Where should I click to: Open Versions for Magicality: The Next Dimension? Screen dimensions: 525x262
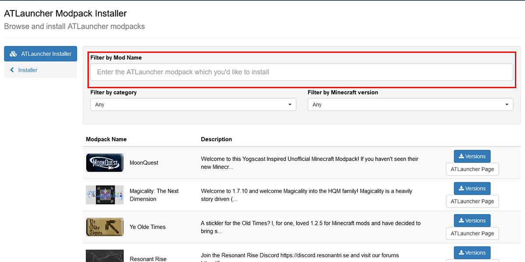coord(472,189)
